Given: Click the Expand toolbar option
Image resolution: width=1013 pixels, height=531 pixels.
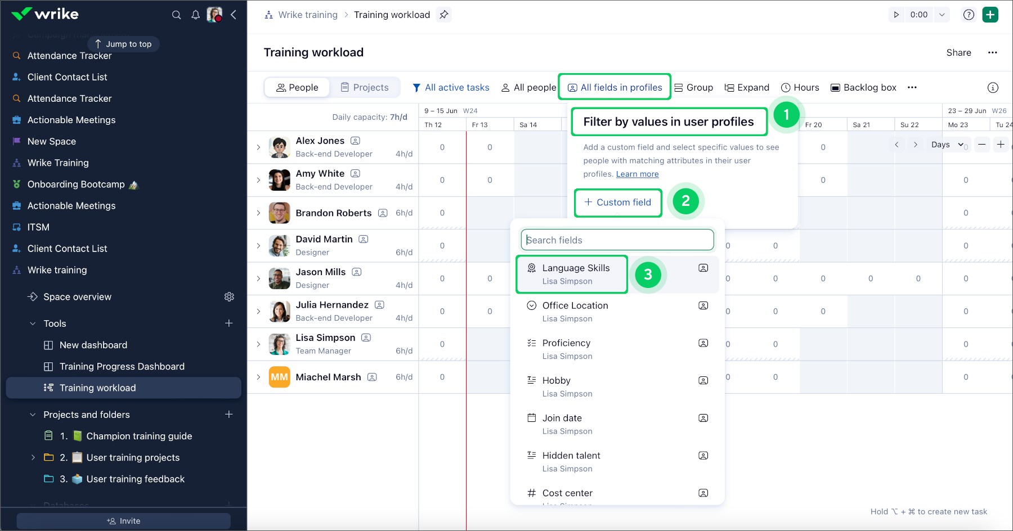Looking at the screenshot, I should [x=747, y=87].
